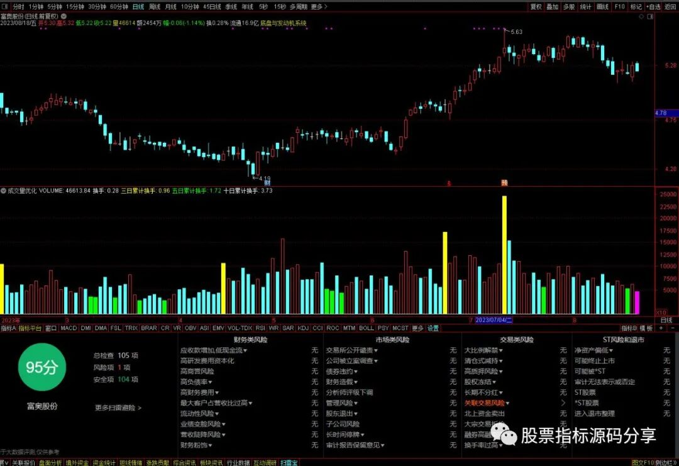Expand the 关联交易风险 item
Screen dimensions: 679x466
487,402
